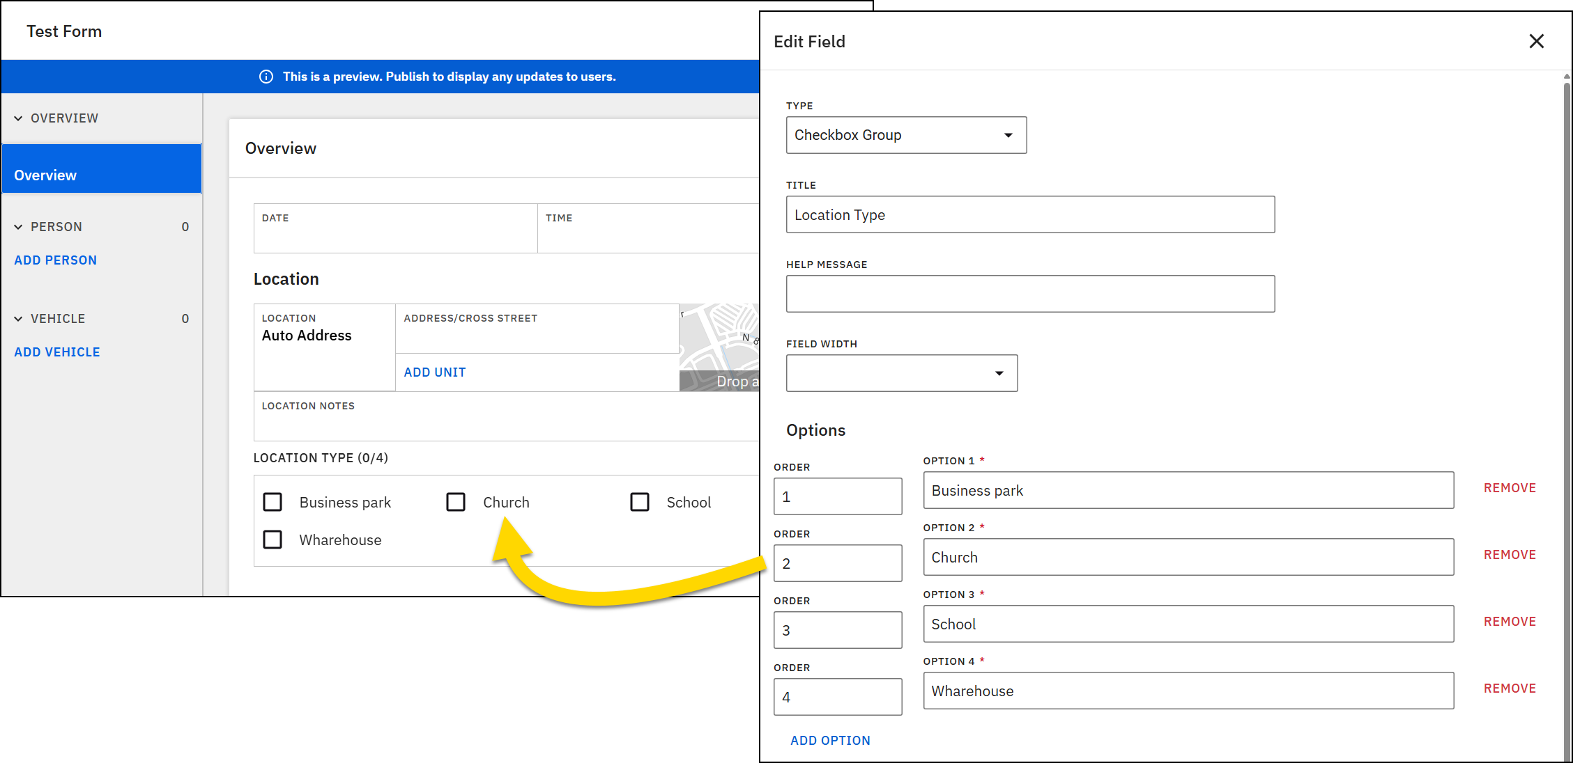Click the info icon in the preview banner
The height and width of the screenshot is (763, 1573).
(266, 77)
